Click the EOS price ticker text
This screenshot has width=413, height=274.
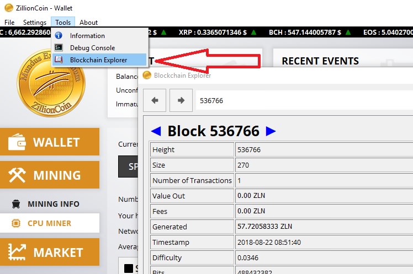tap(388, 33)
